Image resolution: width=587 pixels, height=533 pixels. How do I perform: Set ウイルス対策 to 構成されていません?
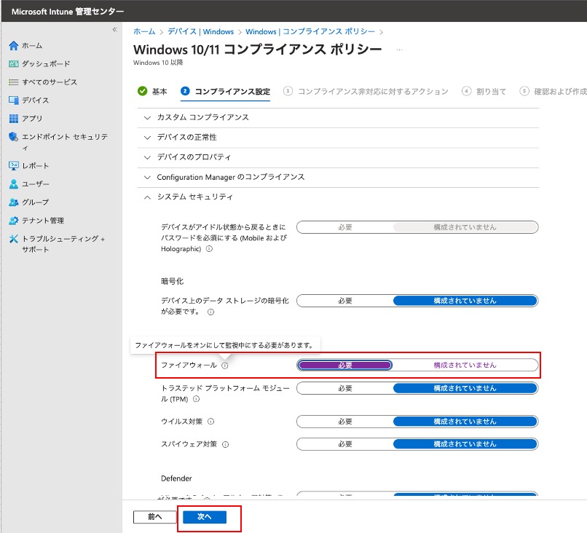point(465,422)
